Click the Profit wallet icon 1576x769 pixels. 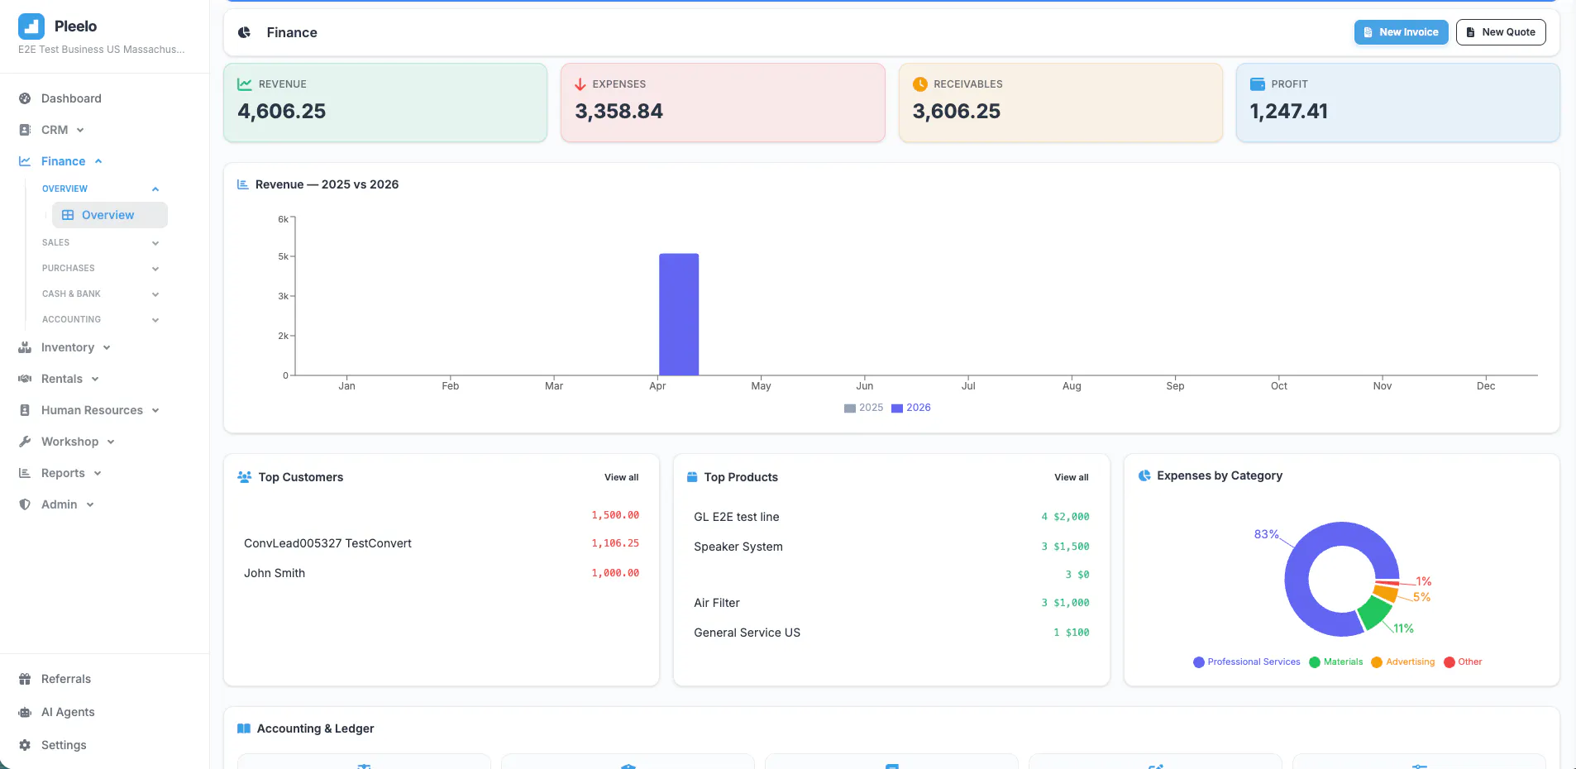(x=1258, y=84)
